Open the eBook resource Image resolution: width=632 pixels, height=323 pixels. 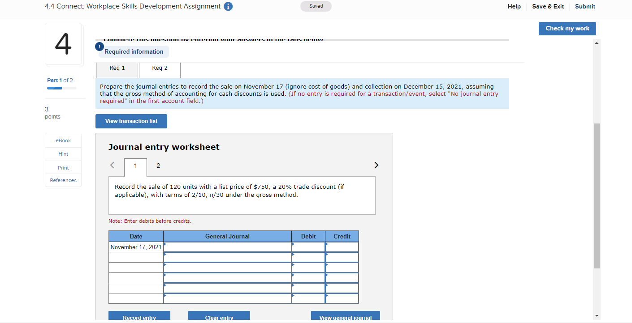point(63,140)
